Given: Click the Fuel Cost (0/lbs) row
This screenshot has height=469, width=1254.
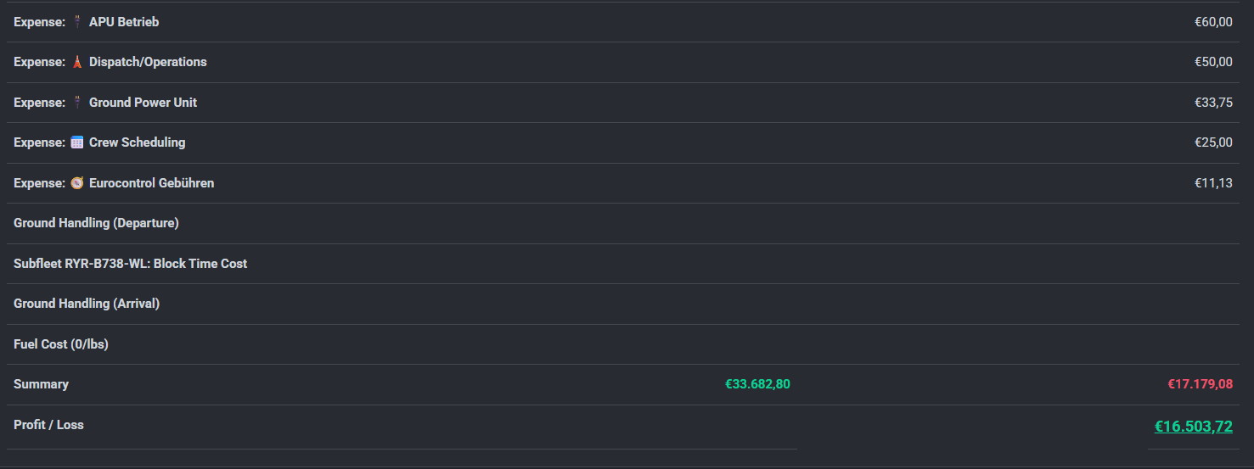Looking at the screenshot, I should pos(61,344).
